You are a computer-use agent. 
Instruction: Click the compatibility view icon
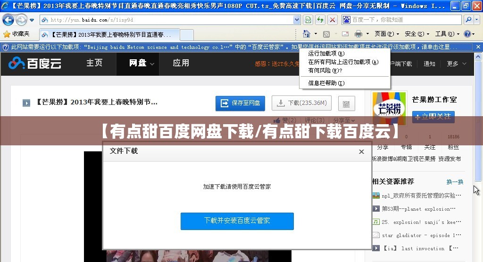coord(308,20)
